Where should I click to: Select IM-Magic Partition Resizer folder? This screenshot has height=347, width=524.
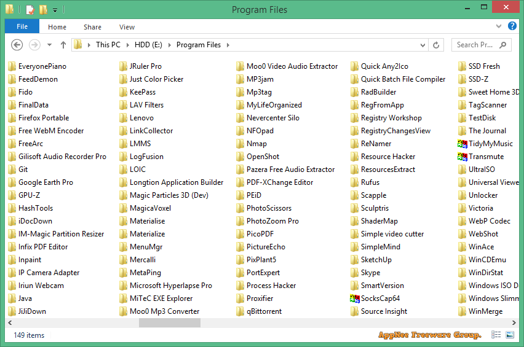tap(56, 234)
